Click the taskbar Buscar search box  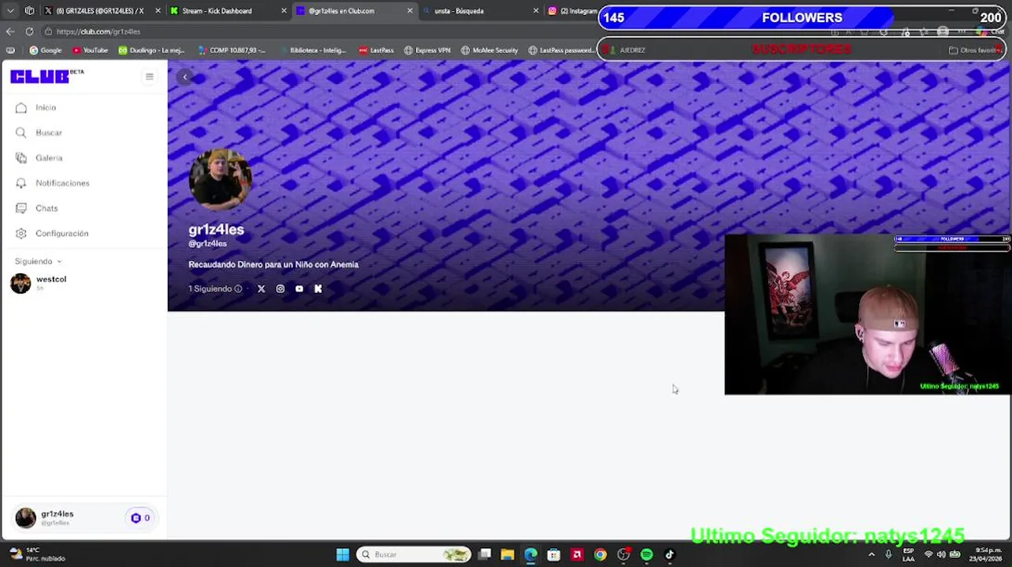pos(414,554)
